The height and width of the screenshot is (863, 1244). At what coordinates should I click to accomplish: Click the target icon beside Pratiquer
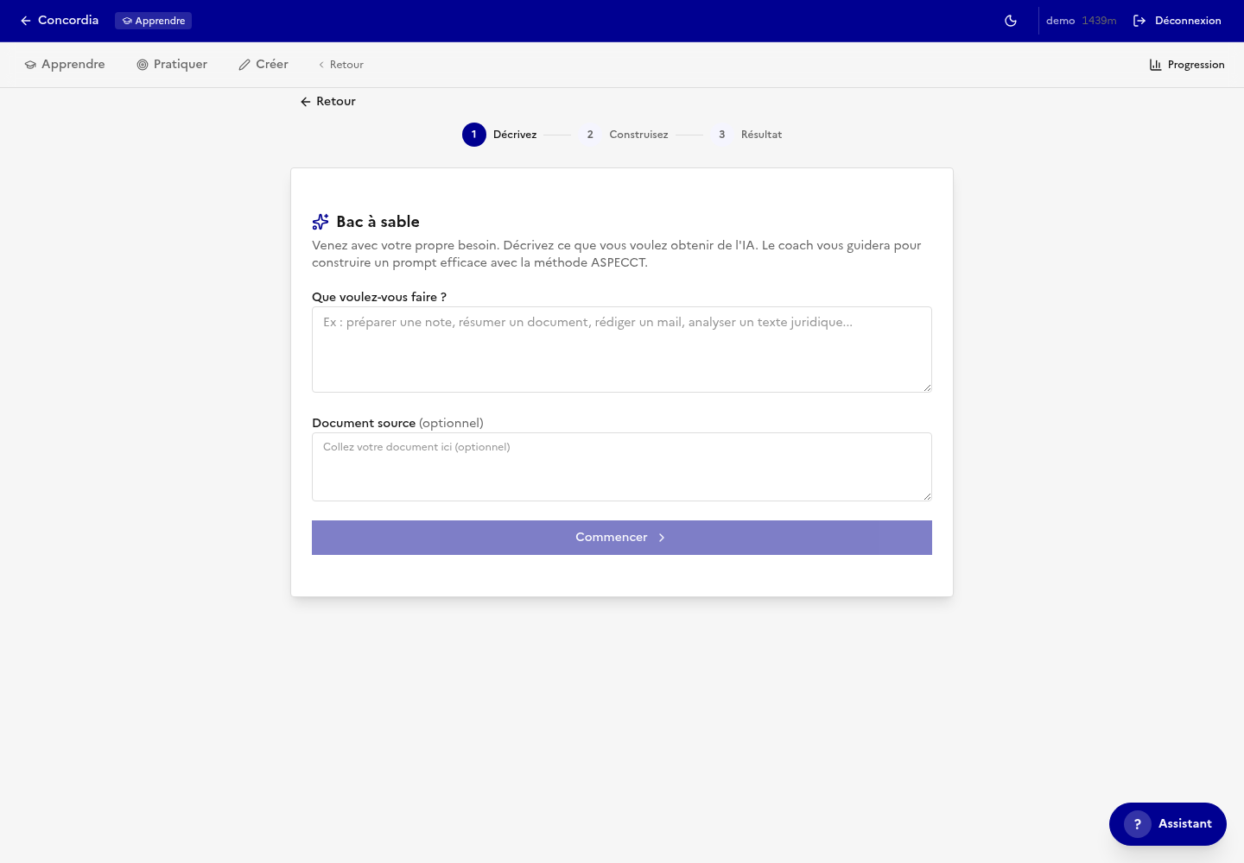click(x=143, y=65)
